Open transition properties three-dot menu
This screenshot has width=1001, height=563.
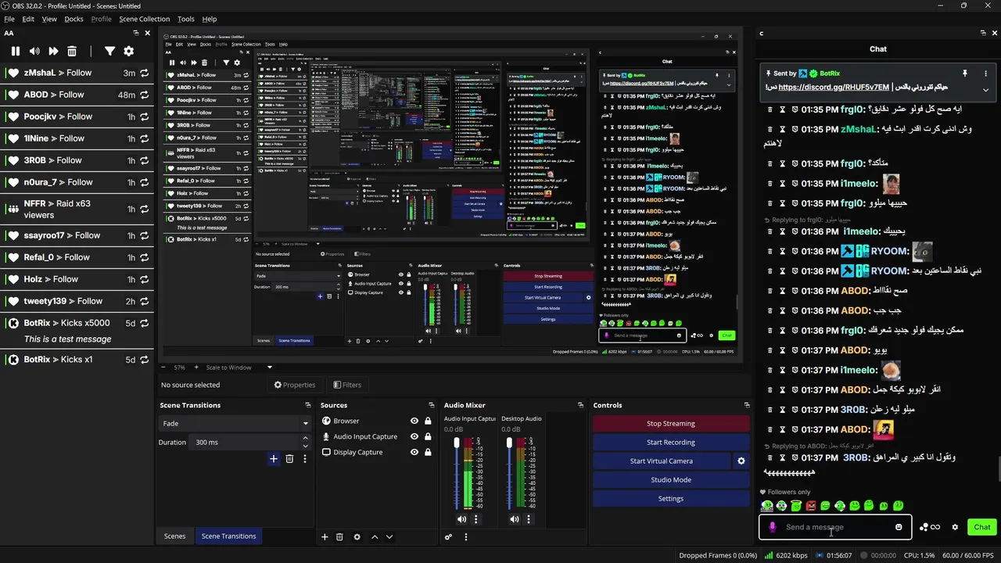coord(305,459)
